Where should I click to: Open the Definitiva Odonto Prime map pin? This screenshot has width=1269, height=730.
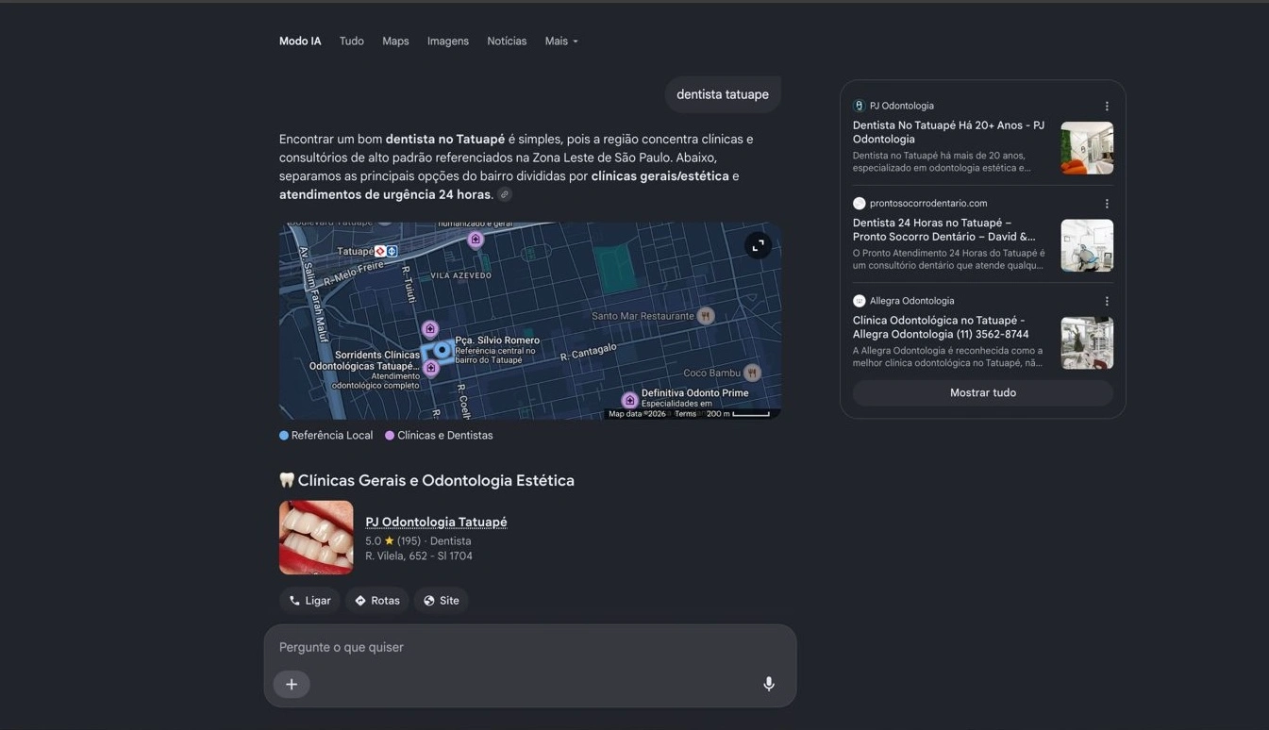[x=630, y=400]
